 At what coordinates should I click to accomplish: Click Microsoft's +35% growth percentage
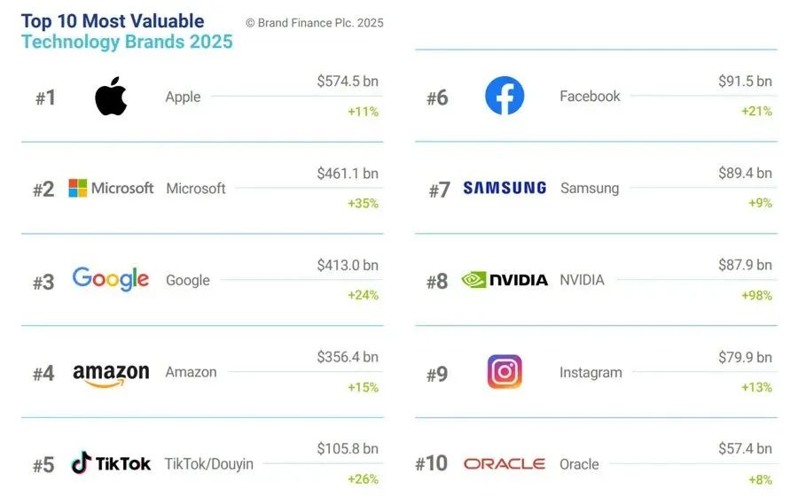pos(363,204)
